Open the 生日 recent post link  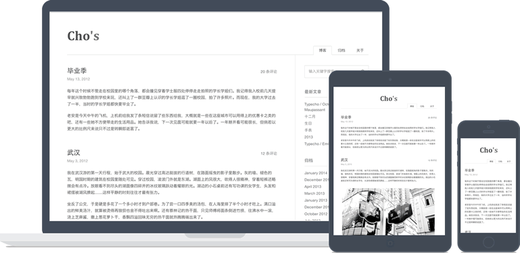[x=308, y=123]
